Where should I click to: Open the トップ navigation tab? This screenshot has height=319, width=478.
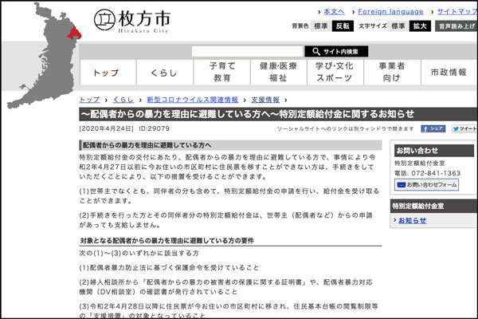[x=105, y=73]
